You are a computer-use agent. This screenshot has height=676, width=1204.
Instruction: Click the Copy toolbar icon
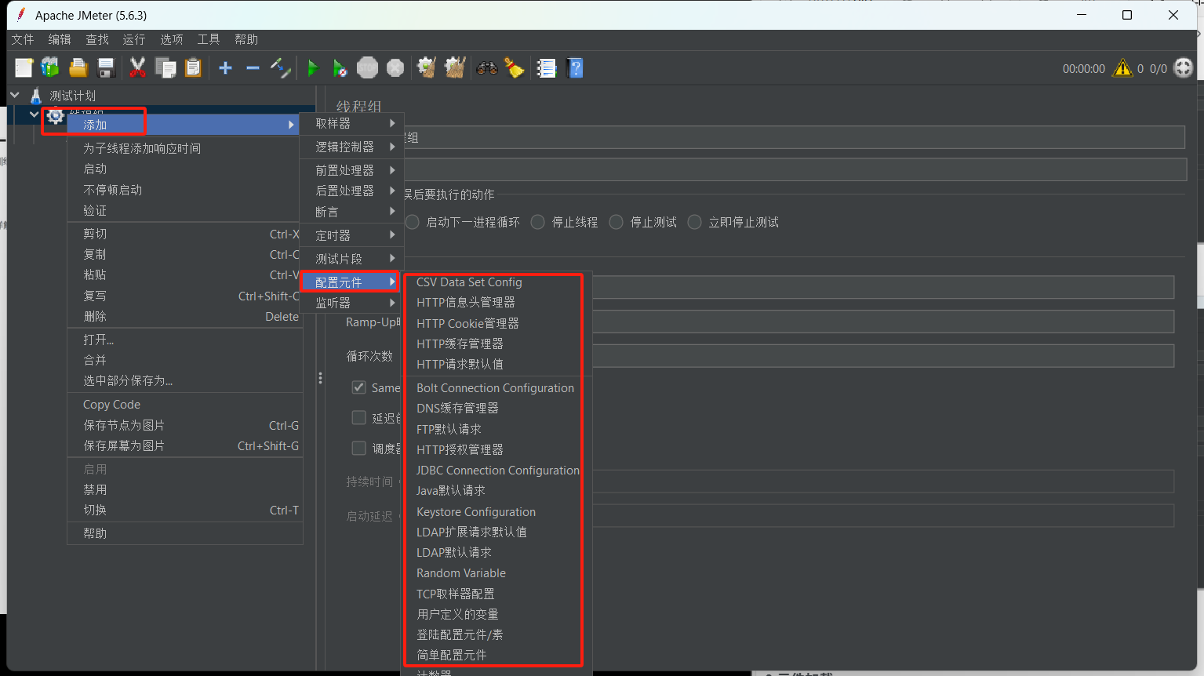point(166,68)
